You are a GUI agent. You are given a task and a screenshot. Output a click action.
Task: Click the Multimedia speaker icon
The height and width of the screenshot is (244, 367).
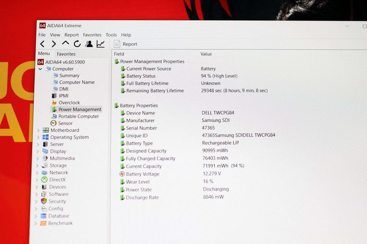[45, 158]
